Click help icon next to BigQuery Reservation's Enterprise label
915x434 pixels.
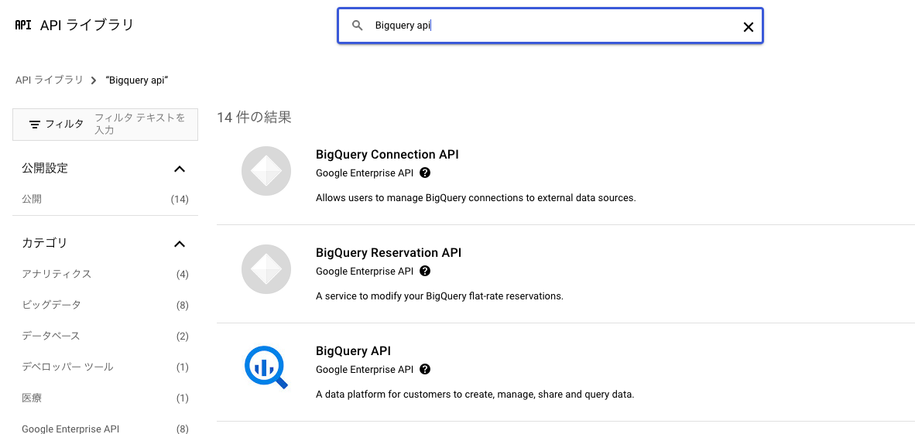coord(426,271)
